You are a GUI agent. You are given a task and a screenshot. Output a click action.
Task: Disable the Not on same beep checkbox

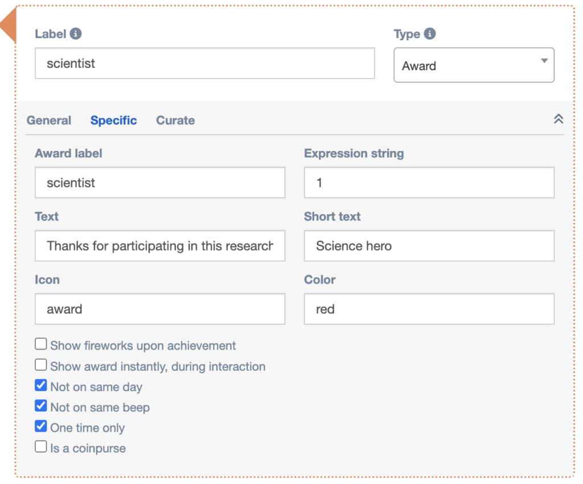click(41, 406)
